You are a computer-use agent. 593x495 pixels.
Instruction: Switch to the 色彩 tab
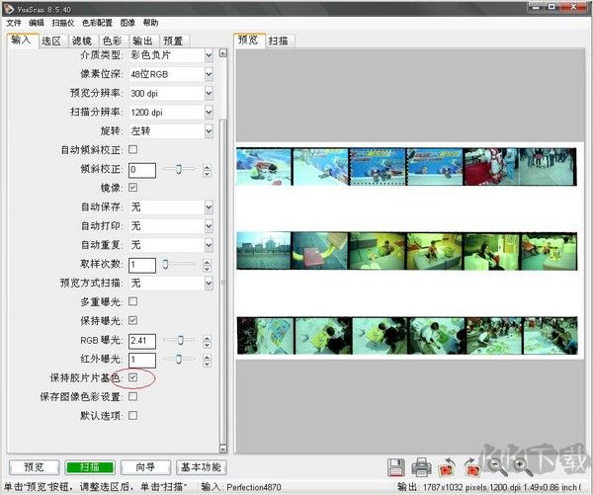tap(112, 41)
